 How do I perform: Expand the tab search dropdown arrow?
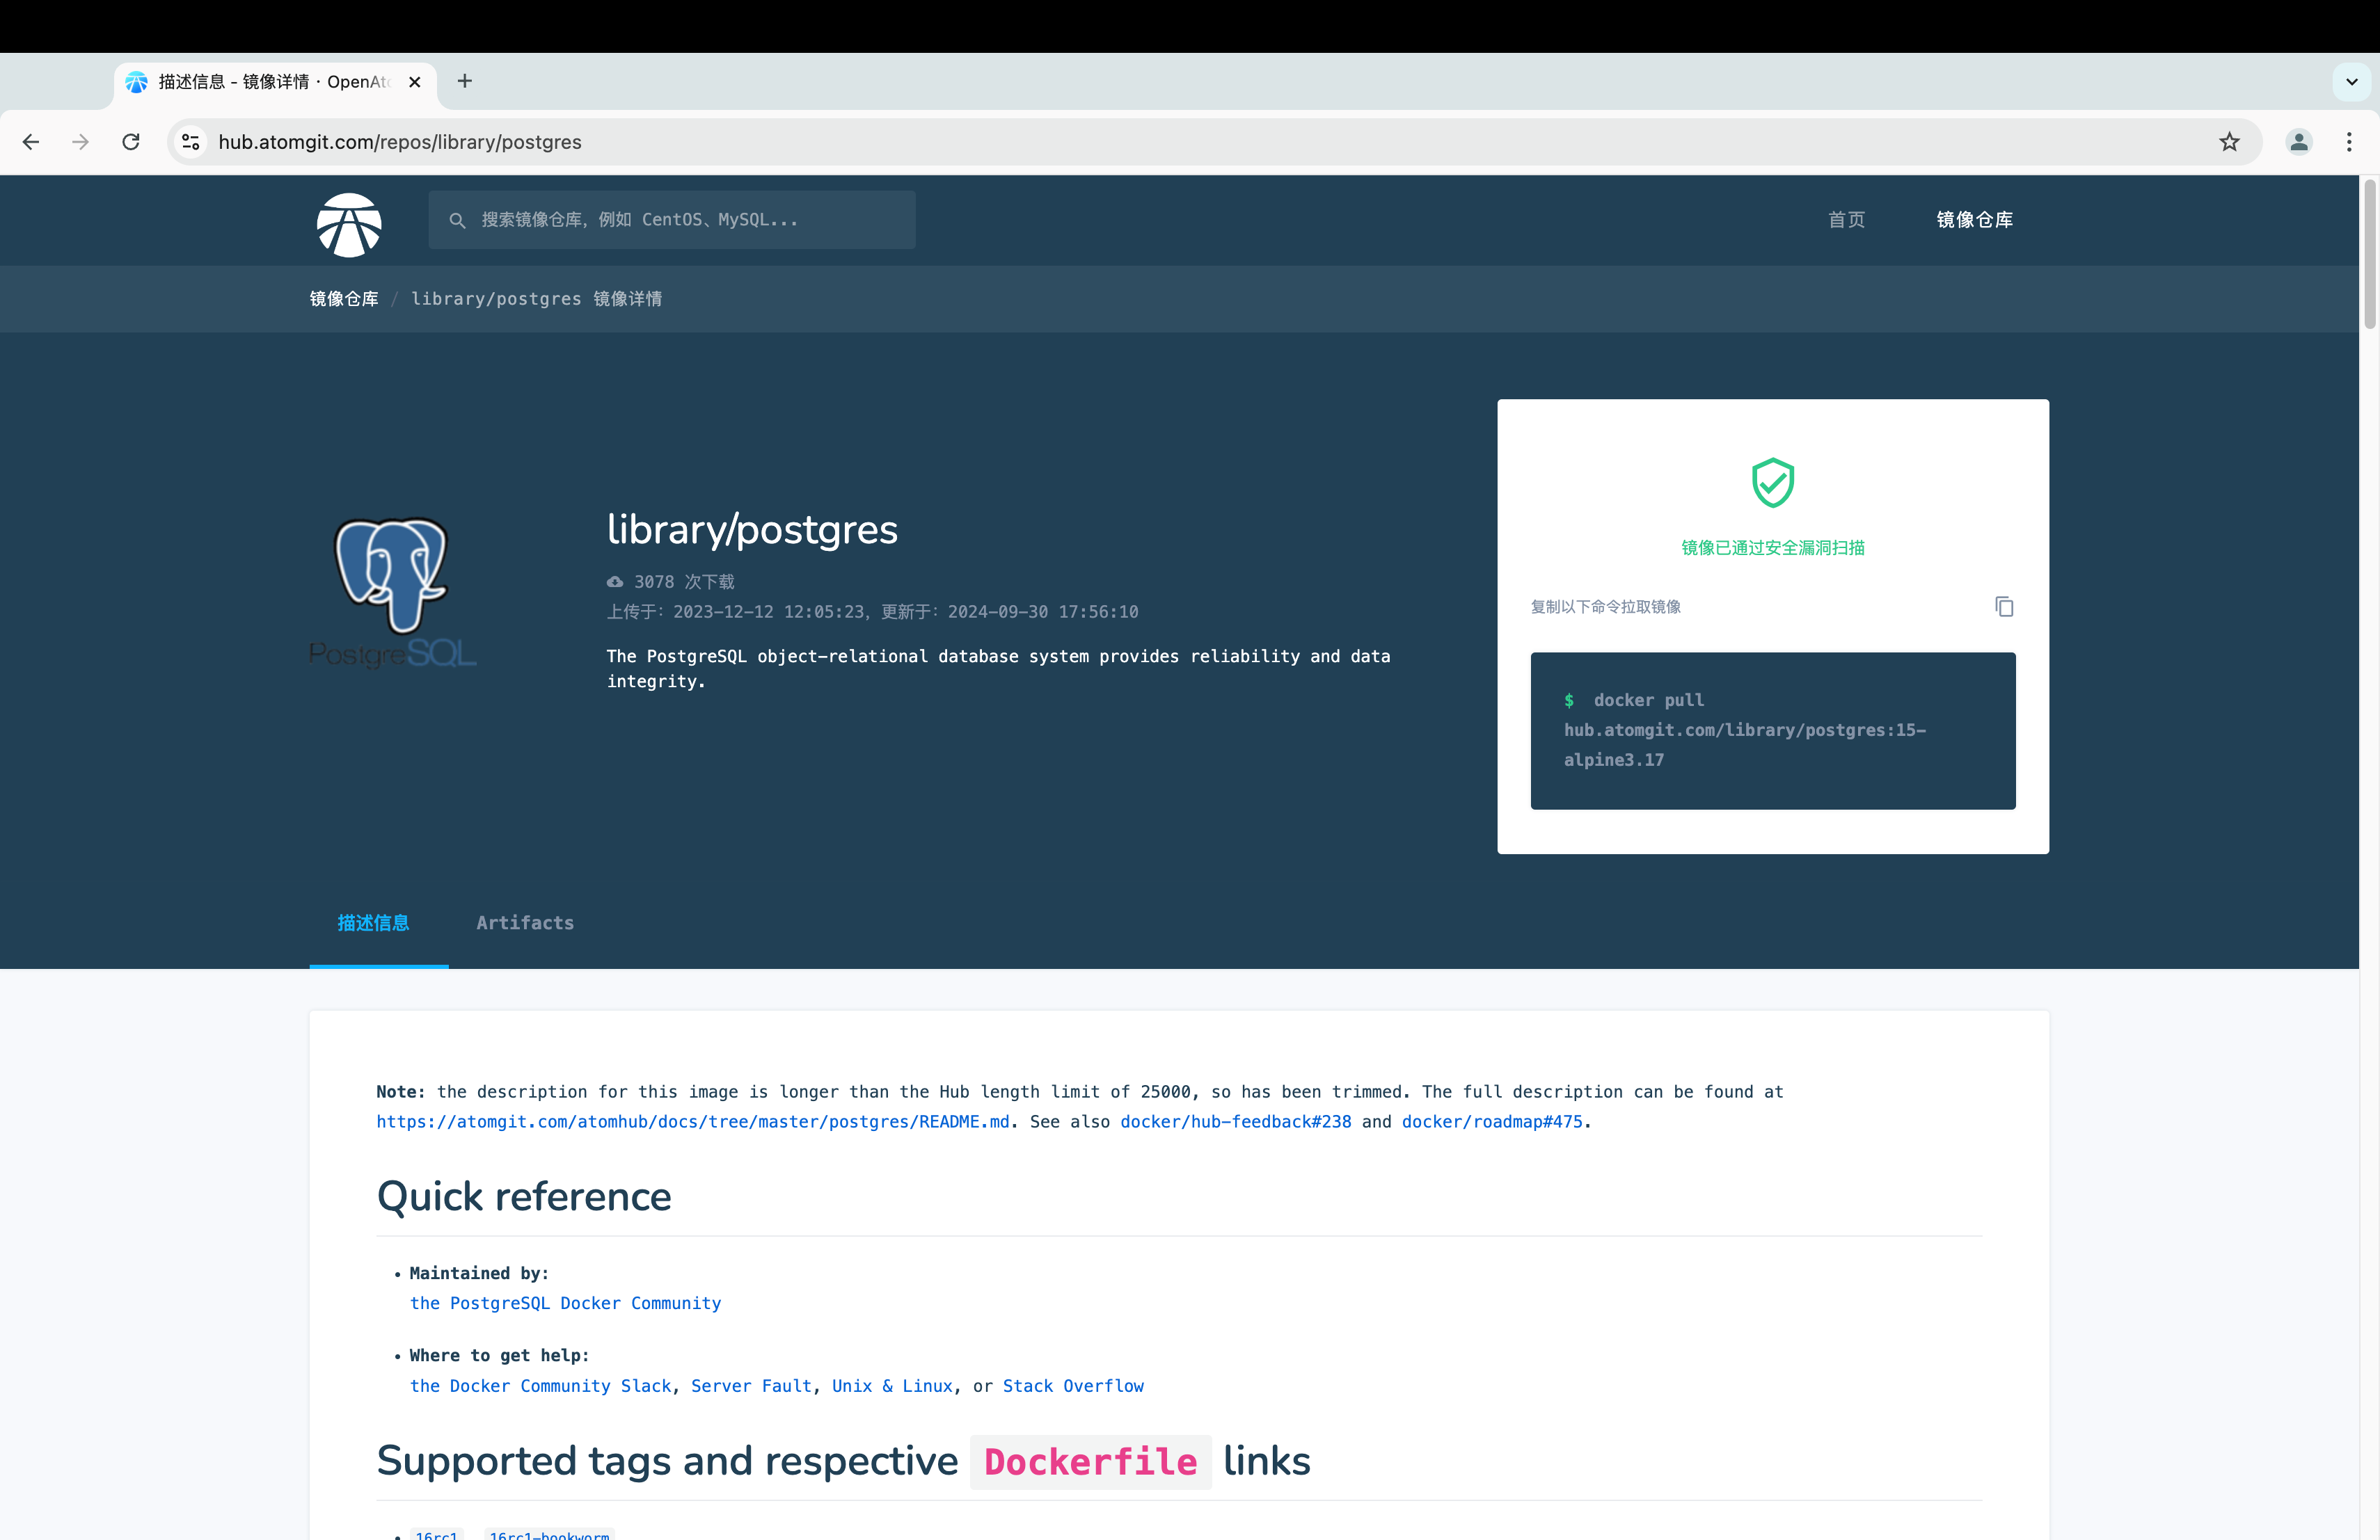click(2351, 82)
